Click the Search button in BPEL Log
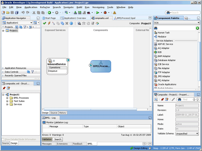Screen dimensions: 202x151 [x=57, y=139]
